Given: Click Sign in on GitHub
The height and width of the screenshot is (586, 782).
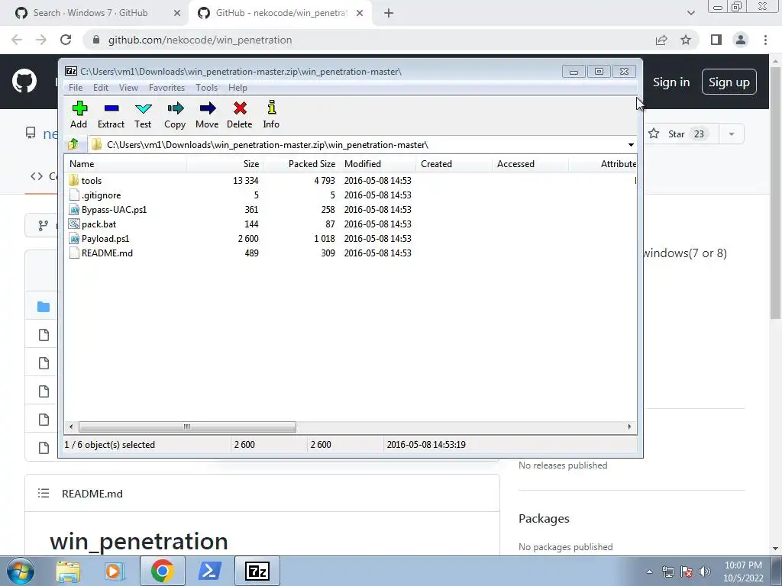Looking at the screenshot, I should (x=671, y=82).
